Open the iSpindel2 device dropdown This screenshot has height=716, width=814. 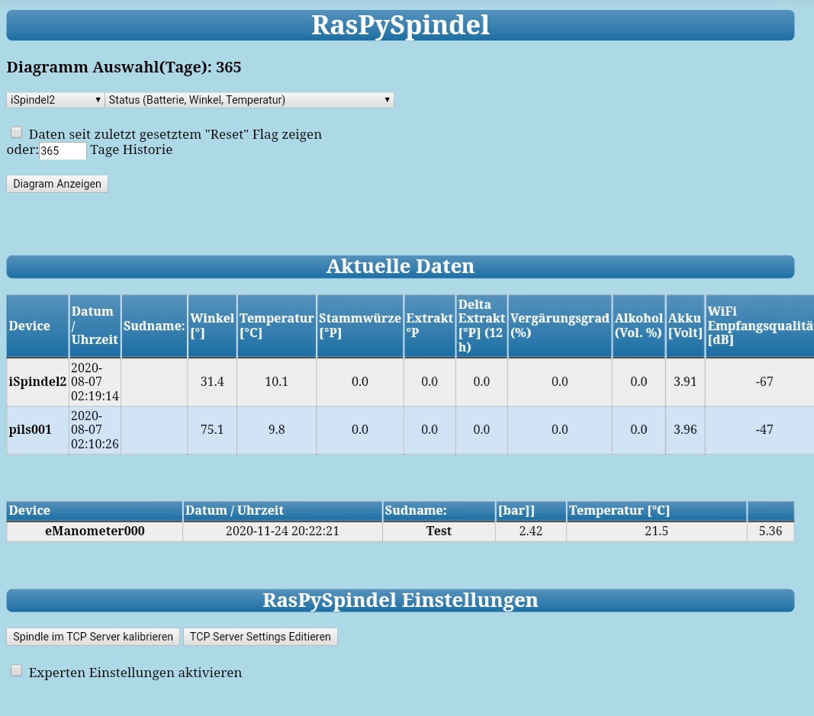(x=56, y=100)
